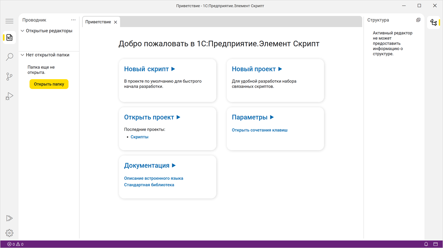Click Новый скрипт to create a script

point(146,69)
